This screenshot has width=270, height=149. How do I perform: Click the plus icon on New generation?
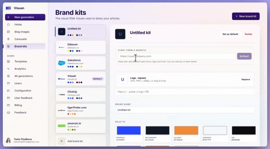click(8, 17)
